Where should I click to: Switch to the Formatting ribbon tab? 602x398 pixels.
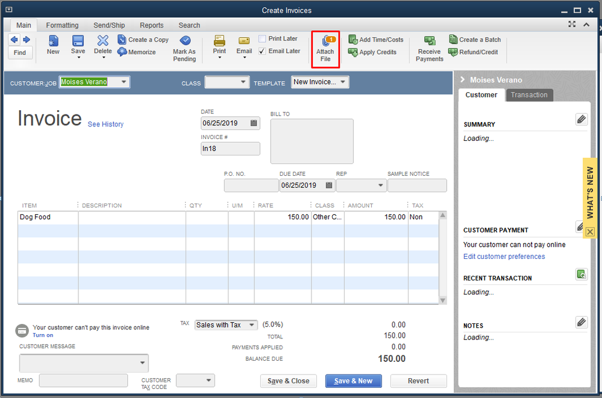(x=62, y=25)
